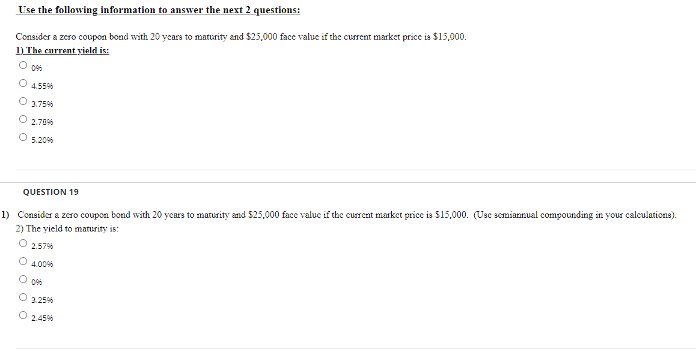Select the 3.75% radio button
Viewport: 696px width, 355px height.
coord(23,101)
